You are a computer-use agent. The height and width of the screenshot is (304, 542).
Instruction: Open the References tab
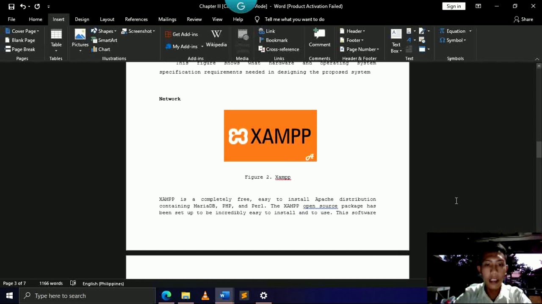tap(136, 19)
